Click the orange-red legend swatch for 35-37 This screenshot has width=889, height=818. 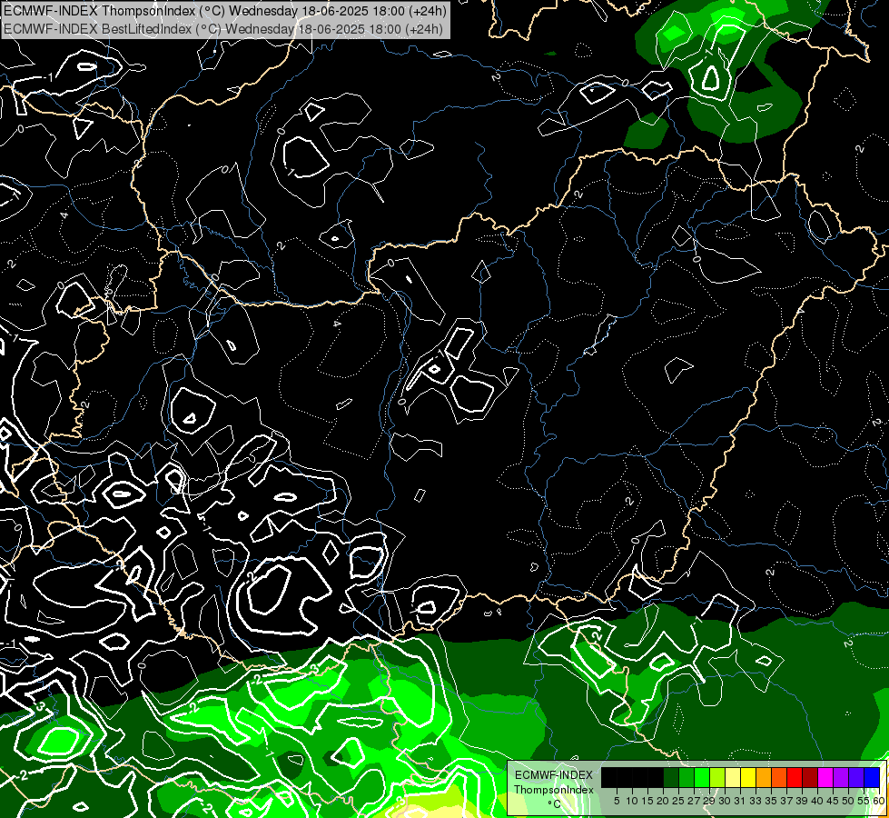click(x=779, y=778)
